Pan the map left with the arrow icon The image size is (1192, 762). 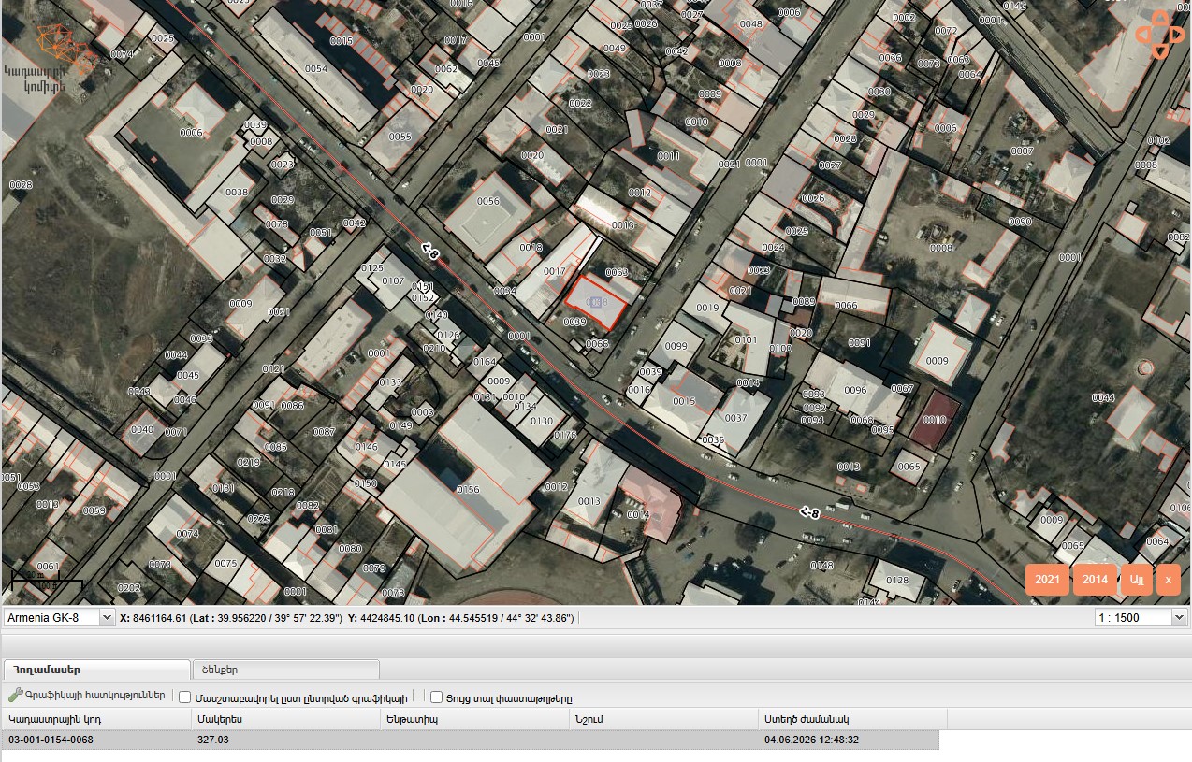click(1142, 35)
